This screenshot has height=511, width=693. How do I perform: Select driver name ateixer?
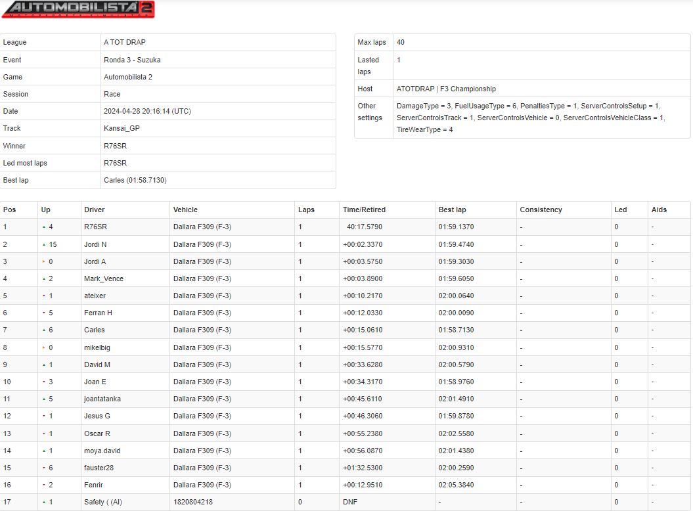point(95,296)
